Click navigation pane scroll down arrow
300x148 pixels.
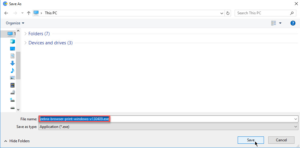pyautogui.click(x=18, y=110)
